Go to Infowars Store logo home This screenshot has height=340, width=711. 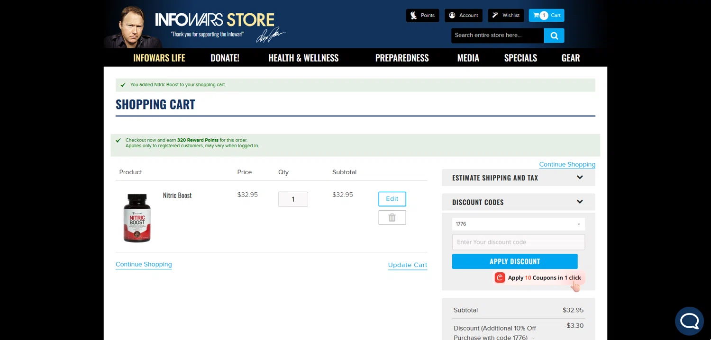coord(215,20)
